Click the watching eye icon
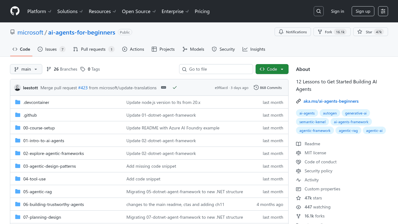The height and width of the screenshot is (224, 398). click(298, 207)
